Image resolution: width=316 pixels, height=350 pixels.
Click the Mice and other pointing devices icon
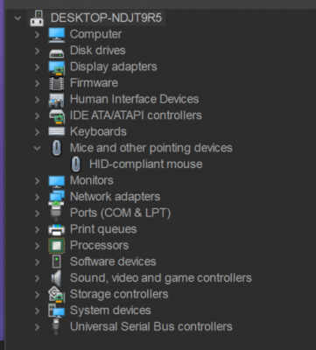coord(57,148)
